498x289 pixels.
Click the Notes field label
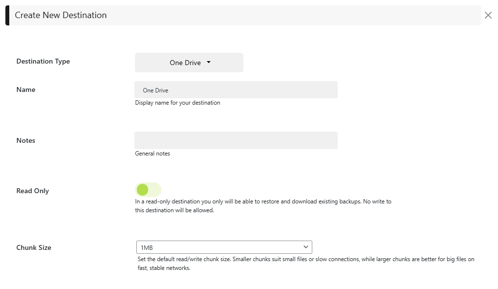[x=26, y=140]
